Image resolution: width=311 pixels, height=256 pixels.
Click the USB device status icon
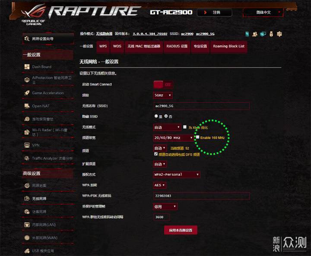(x=271, y=34)
